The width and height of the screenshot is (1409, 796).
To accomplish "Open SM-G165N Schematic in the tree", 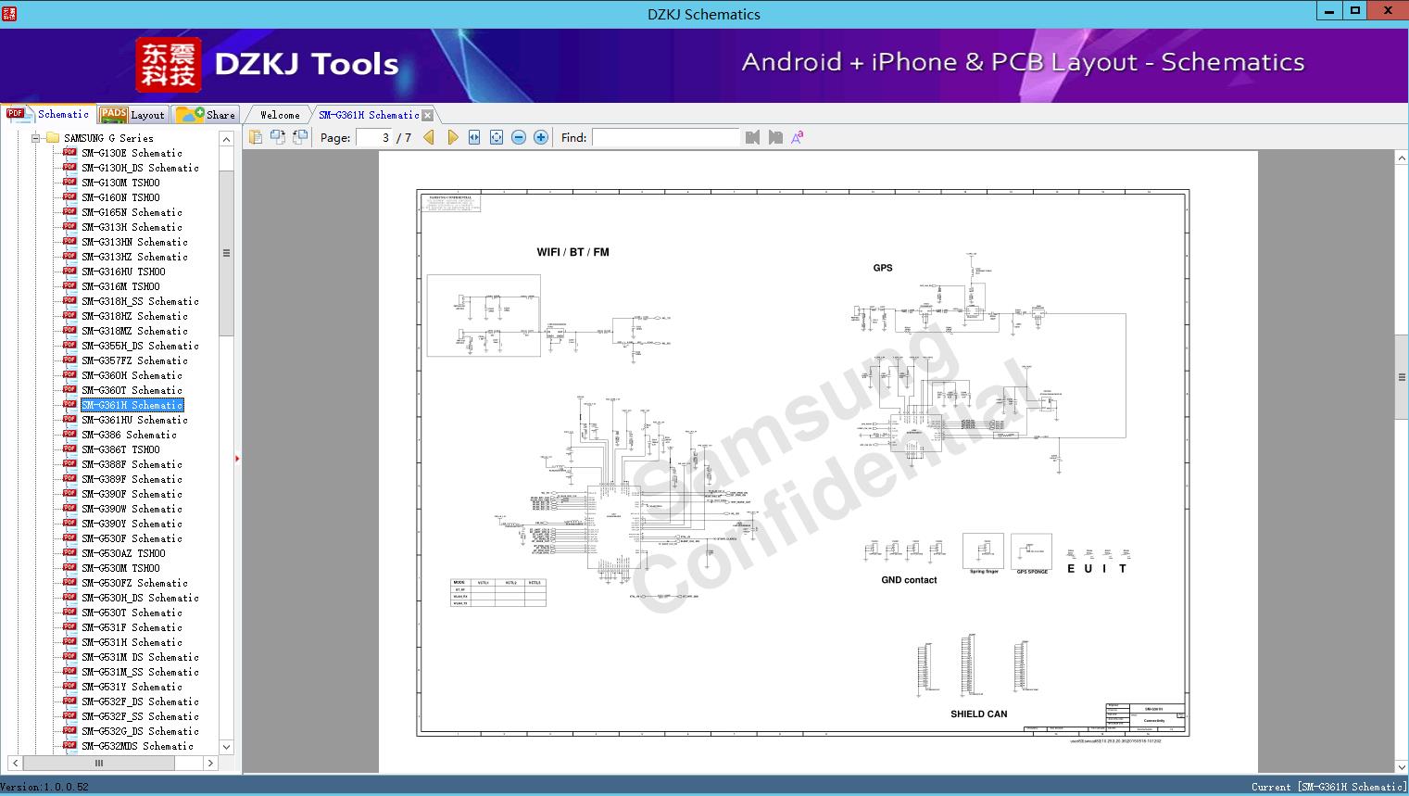I will pos(132,212).
